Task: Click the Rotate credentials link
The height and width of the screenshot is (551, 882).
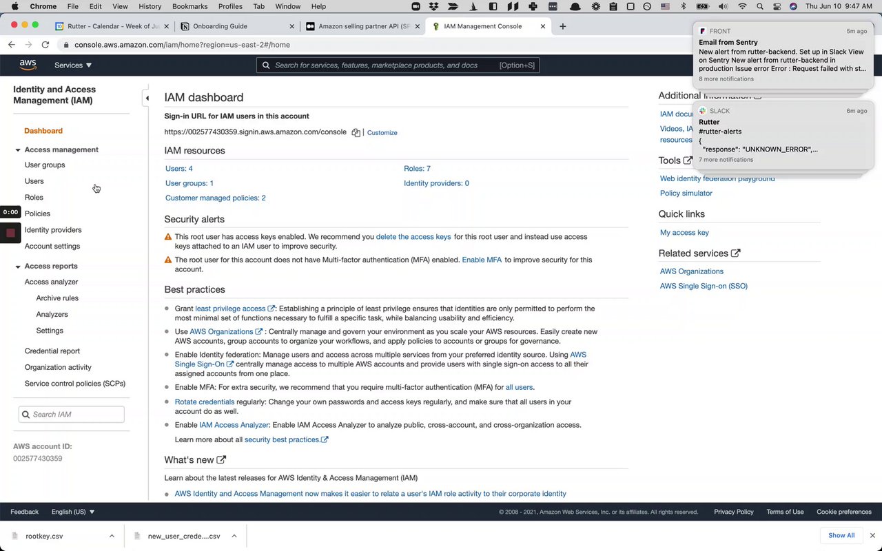Action: tap(205, 402)
